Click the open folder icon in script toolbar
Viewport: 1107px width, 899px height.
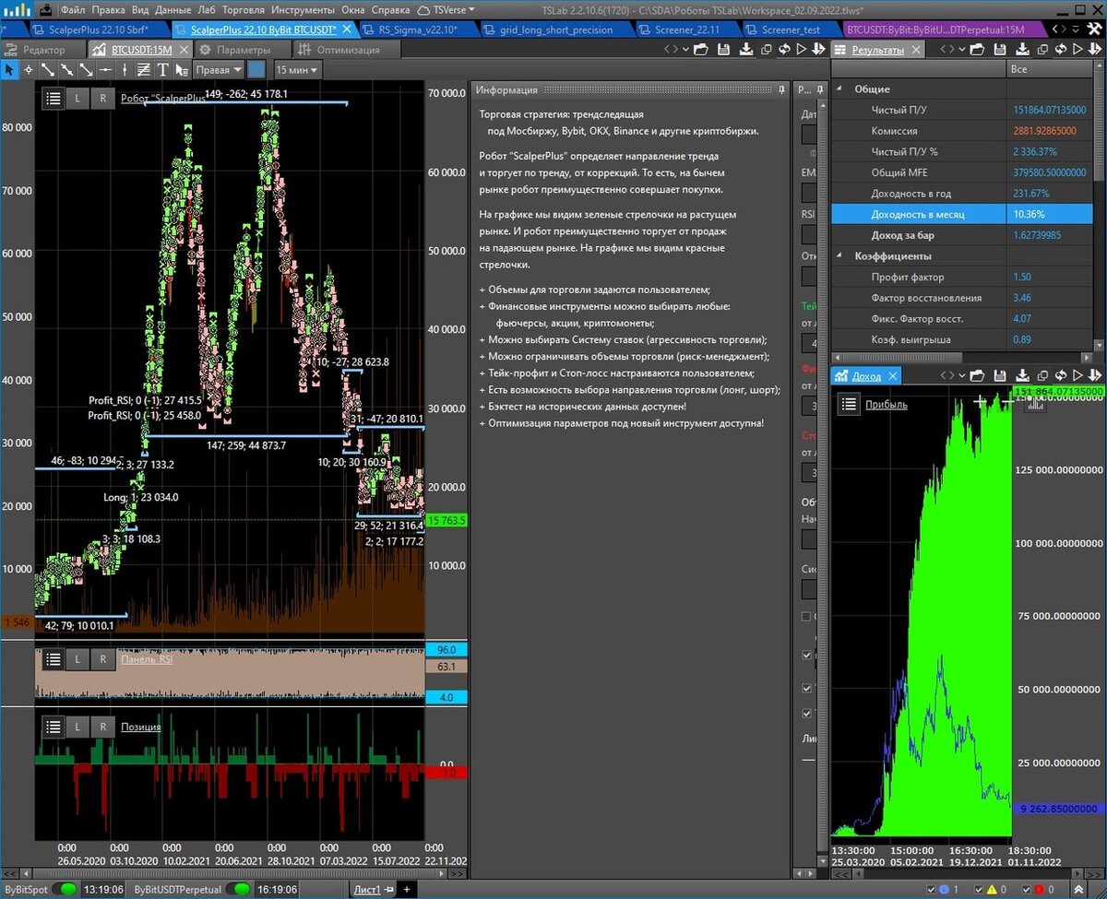[700, 50]
